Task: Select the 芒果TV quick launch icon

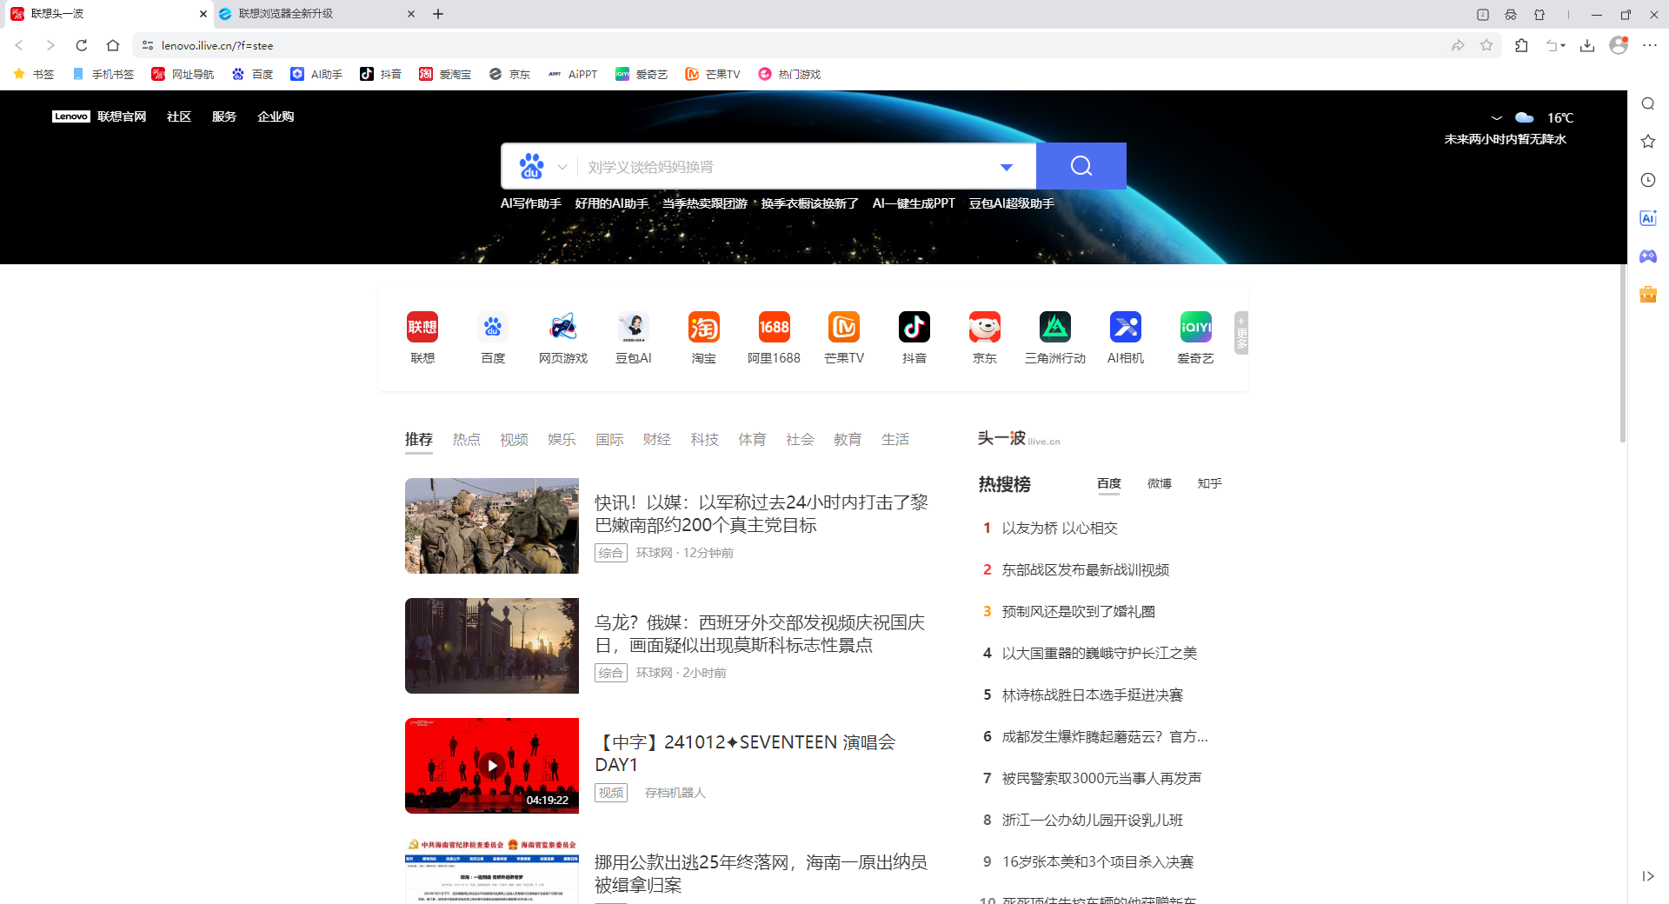Action: (x=844, y=328)
